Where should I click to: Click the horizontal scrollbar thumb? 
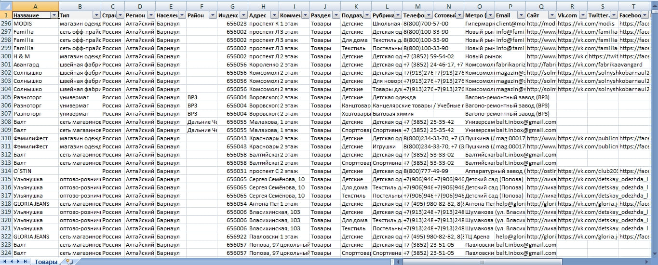pyautogui.click(x=483, y=261)
